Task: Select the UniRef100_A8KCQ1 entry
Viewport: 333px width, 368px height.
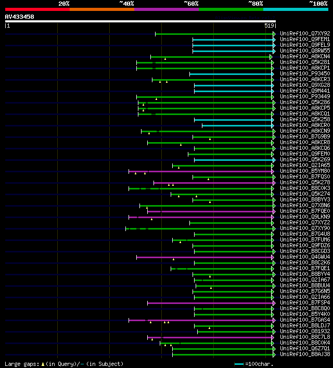Action: point(305,113)
